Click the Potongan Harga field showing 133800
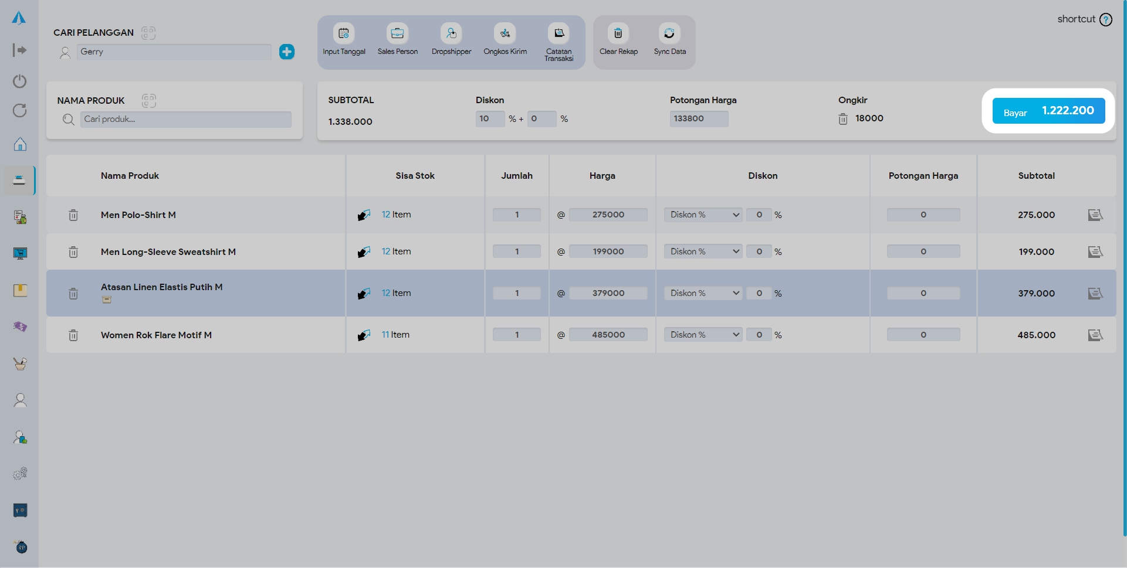Viewport: 1127px width, 568px height. (699, 119)
